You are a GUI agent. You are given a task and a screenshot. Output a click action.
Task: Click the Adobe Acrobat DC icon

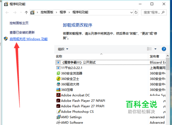(x=58, y=95)
